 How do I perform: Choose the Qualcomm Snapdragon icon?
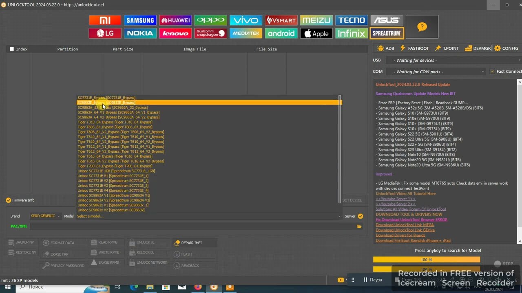[x=210, y=33]
